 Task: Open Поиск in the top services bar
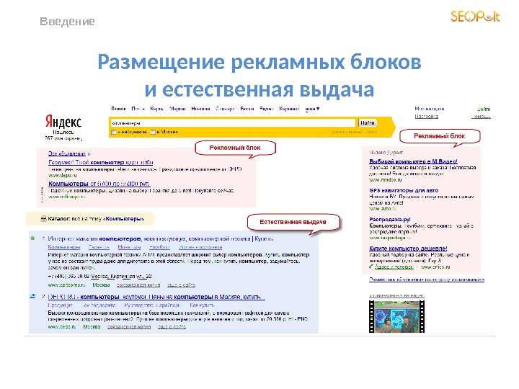click(x=118, y=109)
